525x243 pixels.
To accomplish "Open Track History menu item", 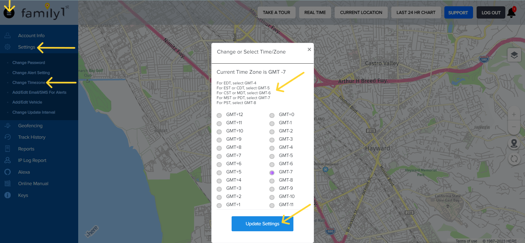I will coord(32,137).
